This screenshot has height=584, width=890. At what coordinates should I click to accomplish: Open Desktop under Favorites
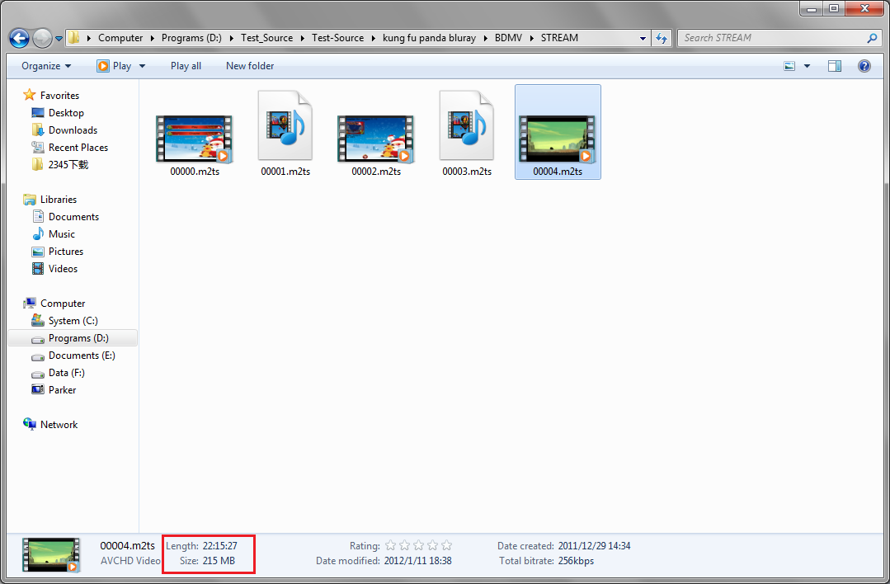click(66, 113)
